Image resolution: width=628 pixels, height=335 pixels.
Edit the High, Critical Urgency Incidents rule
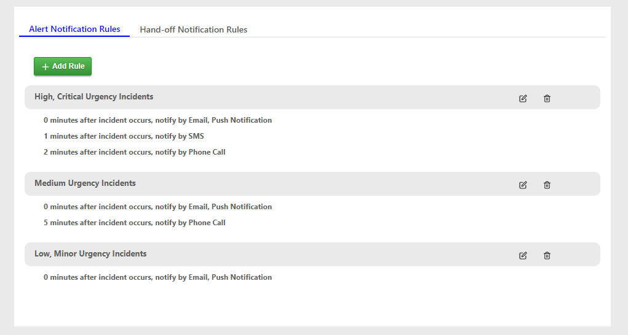pos(523,98)
